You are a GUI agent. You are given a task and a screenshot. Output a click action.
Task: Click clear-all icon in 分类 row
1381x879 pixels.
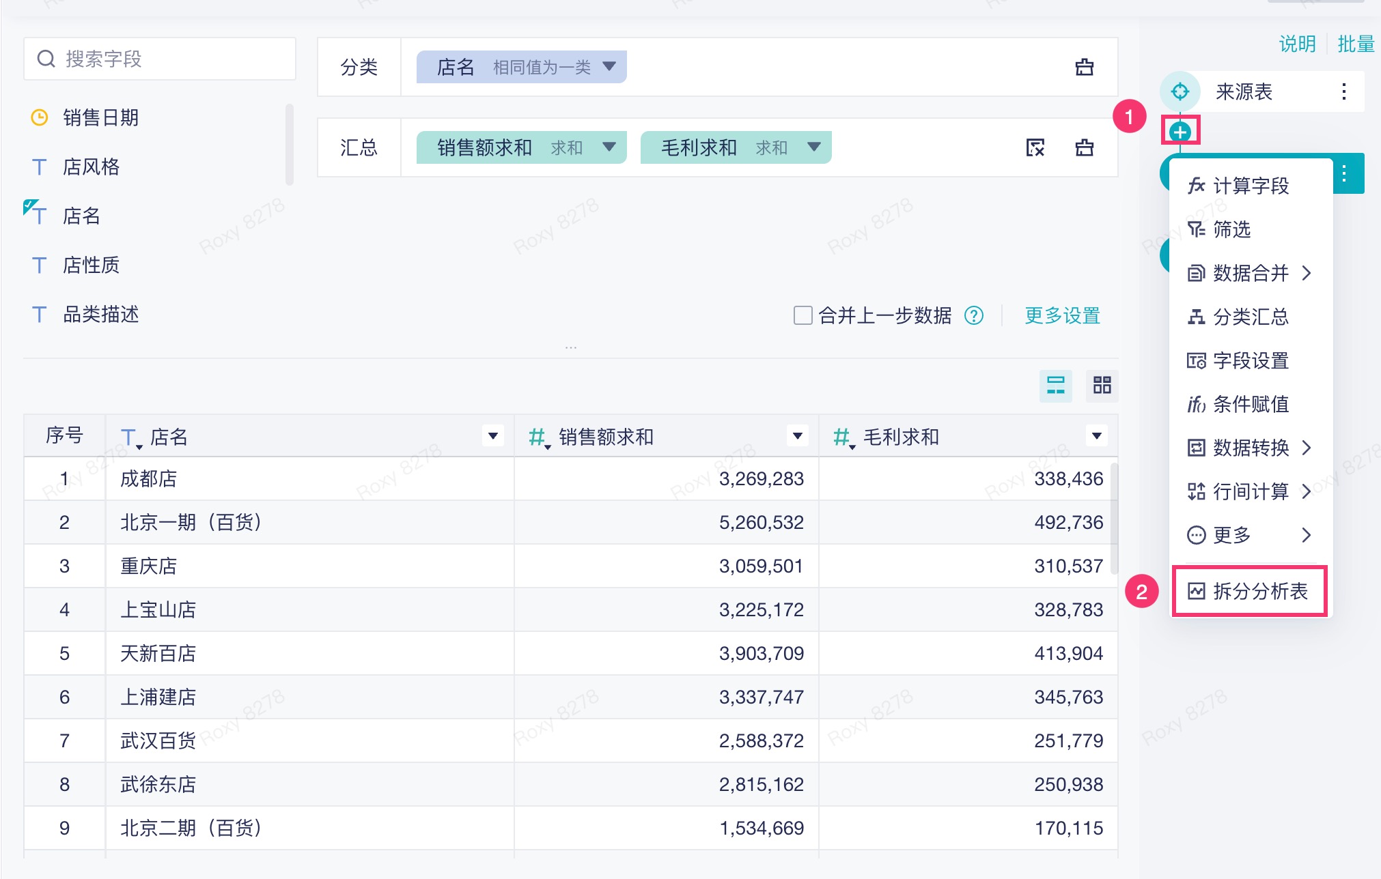[1084, 67]
